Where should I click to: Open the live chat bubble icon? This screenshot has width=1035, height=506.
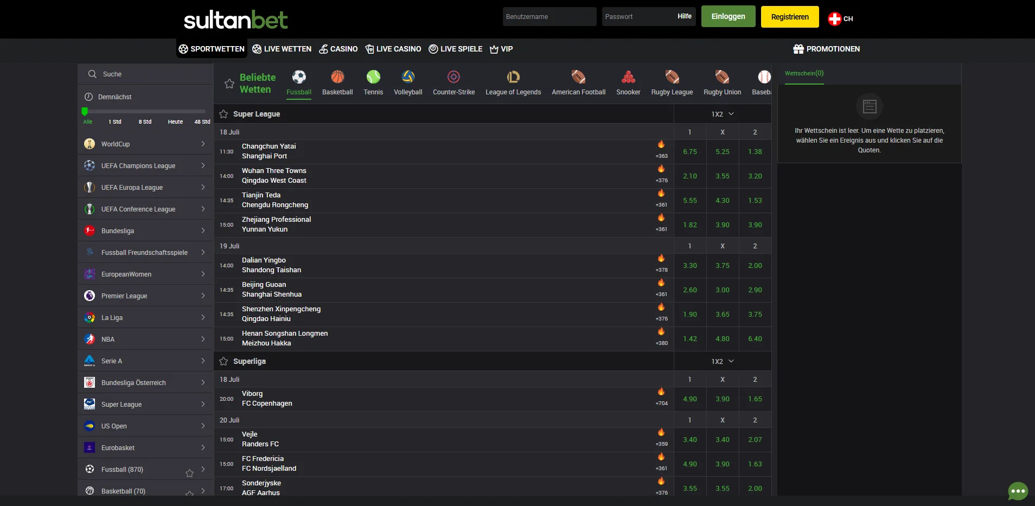(1018, 491)
